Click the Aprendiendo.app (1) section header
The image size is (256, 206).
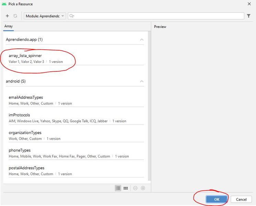(x=75, y=39)
